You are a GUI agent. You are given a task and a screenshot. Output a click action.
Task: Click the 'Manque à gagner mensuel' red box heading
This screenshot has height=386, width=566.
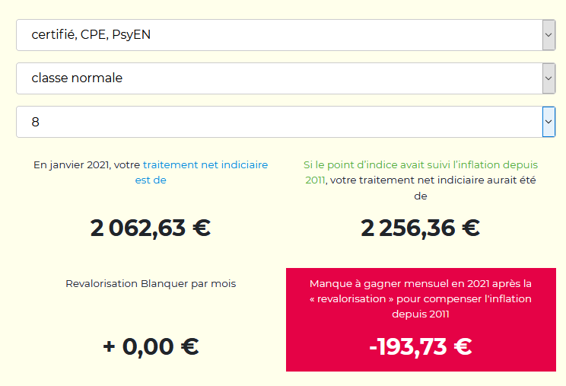pos(421,283)
